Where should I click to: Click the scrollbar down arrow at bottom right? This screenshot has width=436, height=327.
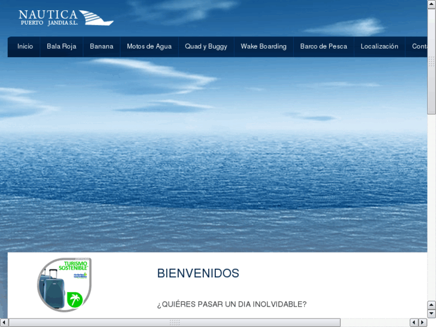coord(432,313)
